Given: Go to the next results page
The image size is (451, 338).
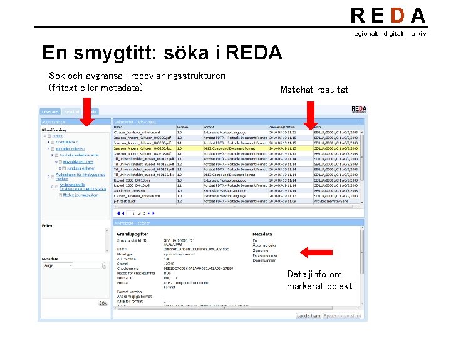Looking at the screenshot, I should (x=148, y=213).
